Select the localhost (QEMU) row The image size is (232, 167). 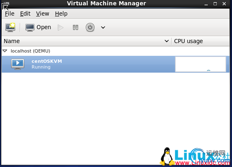(115, 51)
